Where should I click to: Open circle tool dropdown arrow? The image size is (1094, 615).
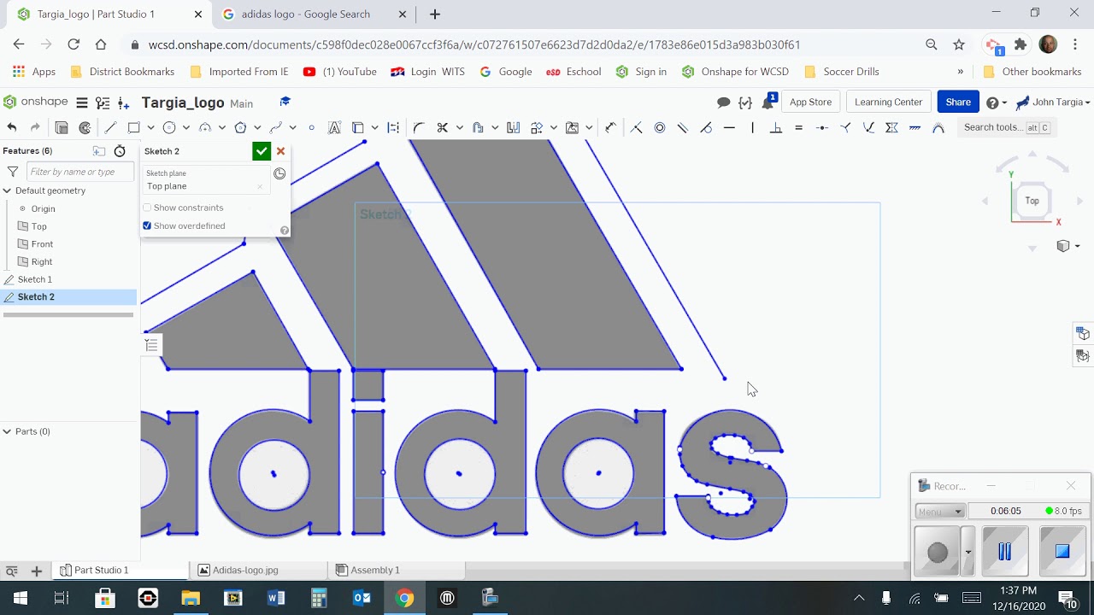[x=185, y=127]
